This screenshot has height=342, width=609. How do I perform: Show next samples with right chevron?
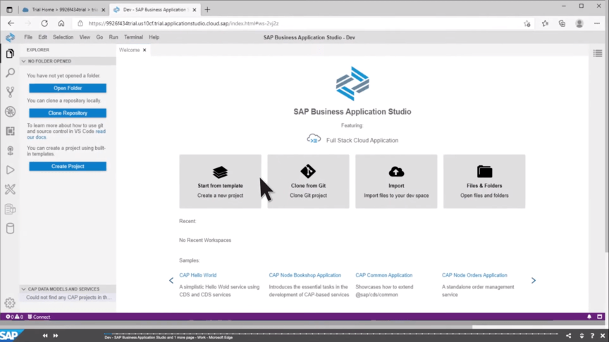click(534, 280)
